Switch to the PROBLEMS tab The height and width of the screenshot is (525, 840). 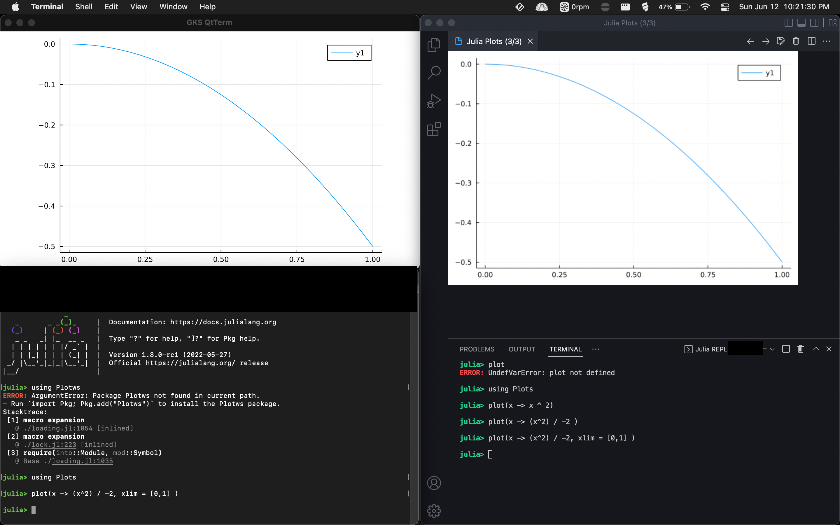477,349
